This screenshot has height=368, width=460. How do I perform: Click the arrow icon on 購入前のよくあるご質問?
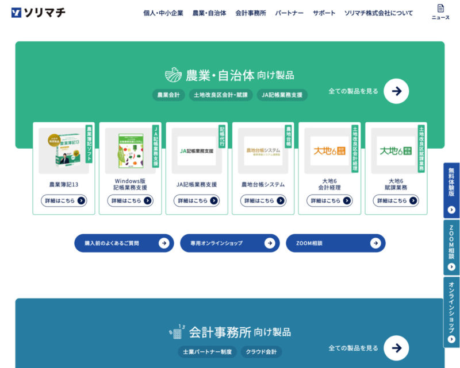(x=164, y=243)
